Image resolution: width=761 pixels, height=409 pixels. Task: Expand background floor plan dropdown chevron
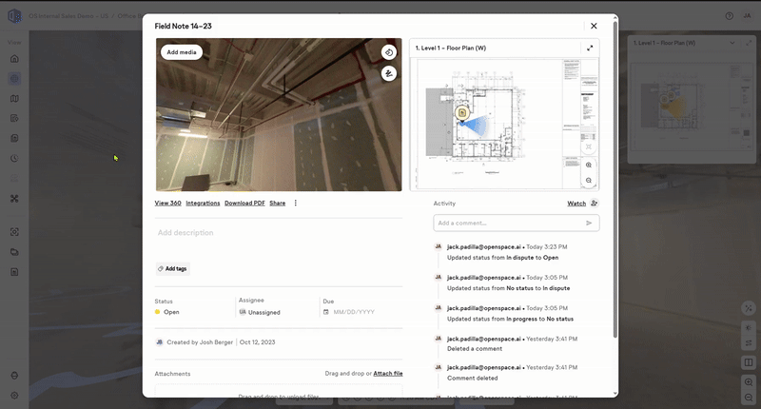tap(732, 43)
